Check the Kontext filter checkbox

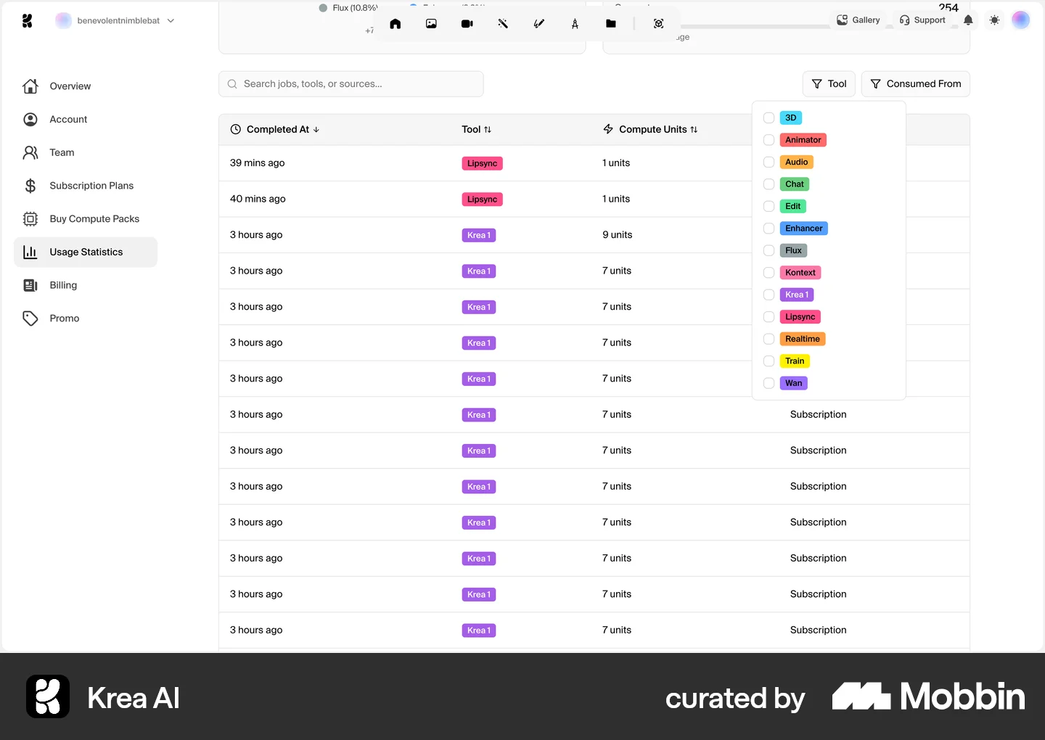[x=769, y=273]
